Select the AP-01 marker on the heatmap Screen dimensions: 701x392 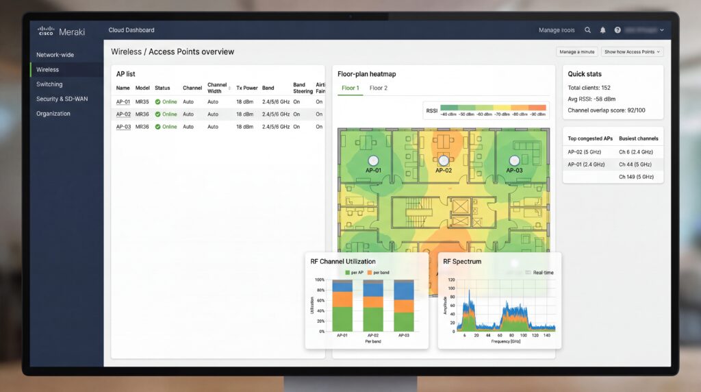coord(373,160)
